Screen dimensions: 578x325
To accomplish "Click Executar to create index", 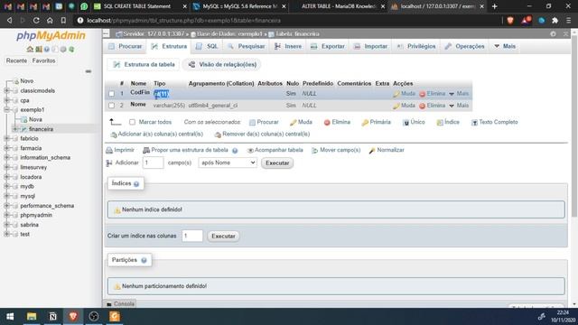I will coord(223,237).
